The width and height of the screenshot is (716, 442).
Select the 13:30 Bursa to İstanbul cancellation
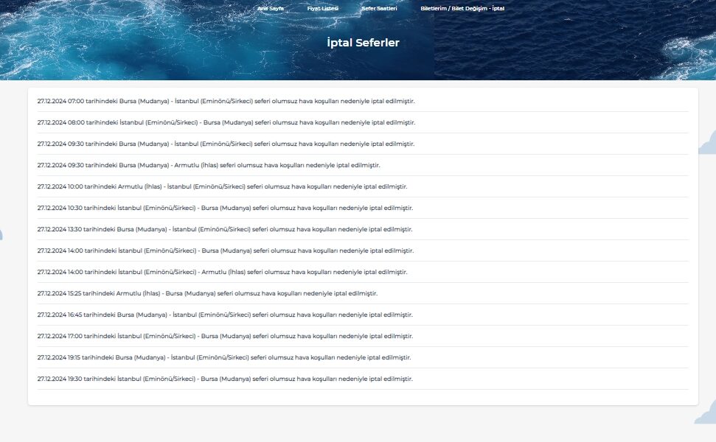(x=225, y=229)
